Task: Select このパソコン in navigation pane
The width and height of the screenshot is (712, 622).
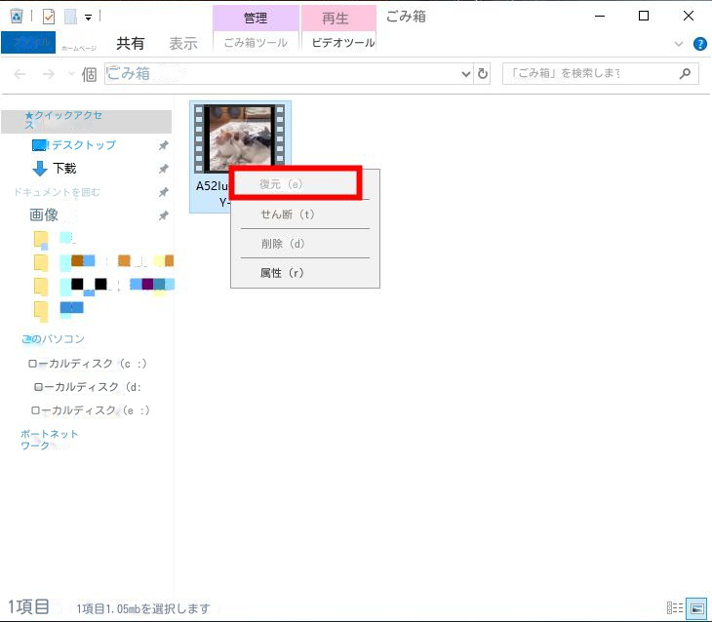Action: pyautogui.click(x=53, y=339)
